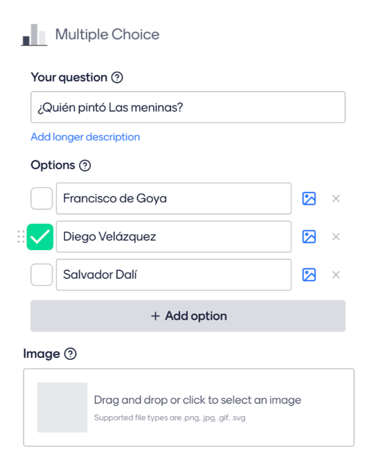
Task: Remove the Francisco de Goya option
Action: pyautogui.click(x=336, y=199)
